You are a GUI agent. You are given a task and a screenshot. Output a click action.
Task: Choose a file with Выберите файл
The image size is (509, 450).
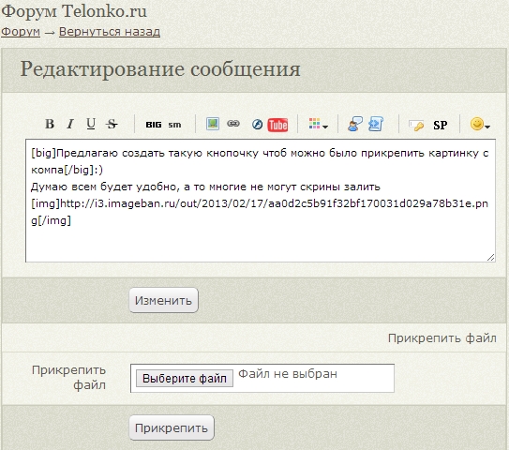click(185, 378)
